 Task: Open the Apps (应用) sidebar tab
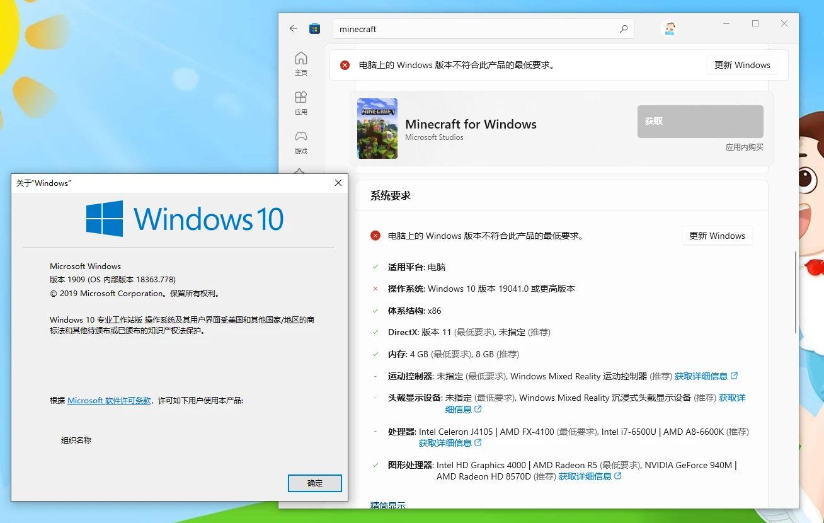coord(301,102)
